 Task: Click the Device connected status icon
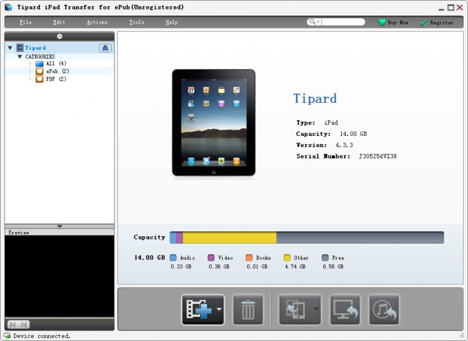click(x=7, y=336)
